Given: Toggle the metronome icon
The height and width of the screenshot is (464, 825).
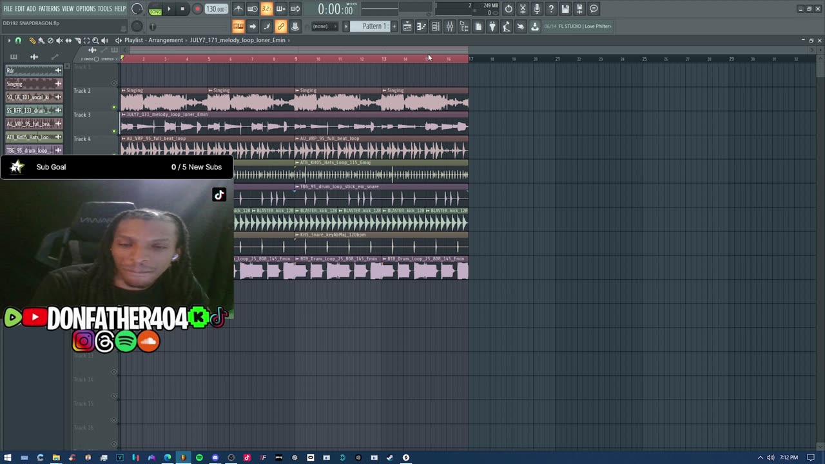Looking at the screenshot, I should pyautogui.click(x=238, y=9).
